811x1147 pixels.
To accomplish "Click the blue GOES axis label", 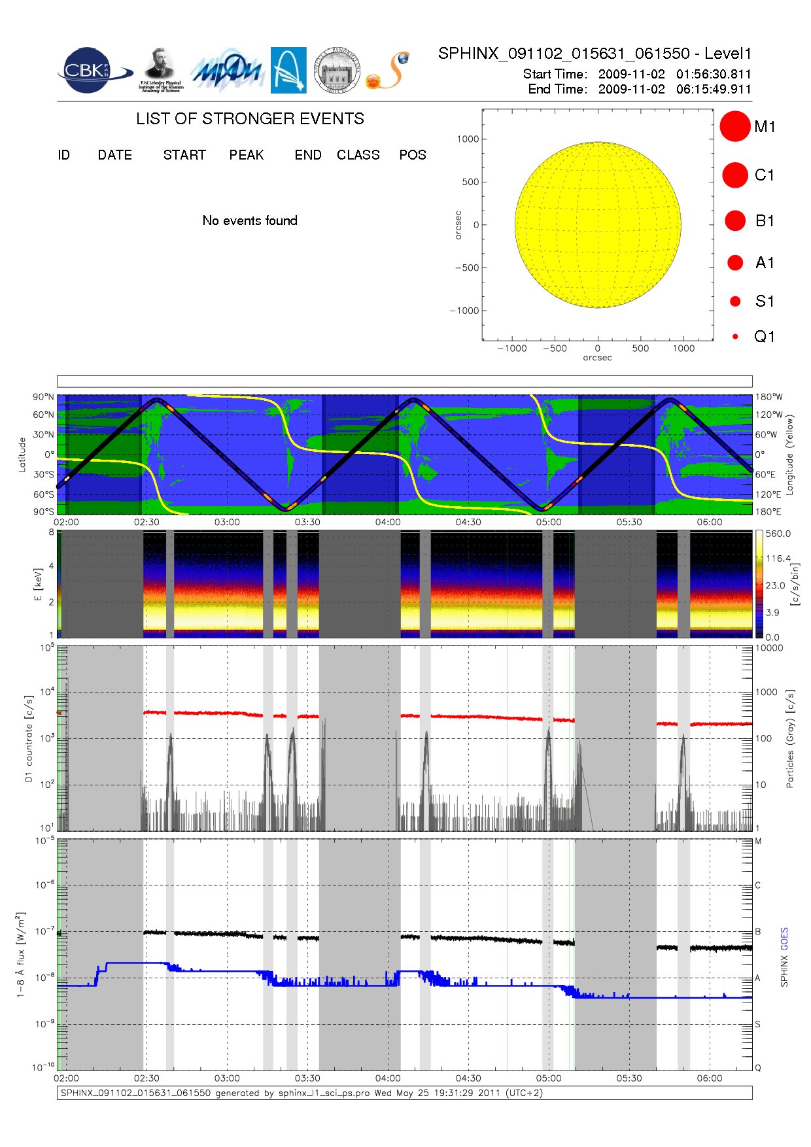I will pos(784,939).
